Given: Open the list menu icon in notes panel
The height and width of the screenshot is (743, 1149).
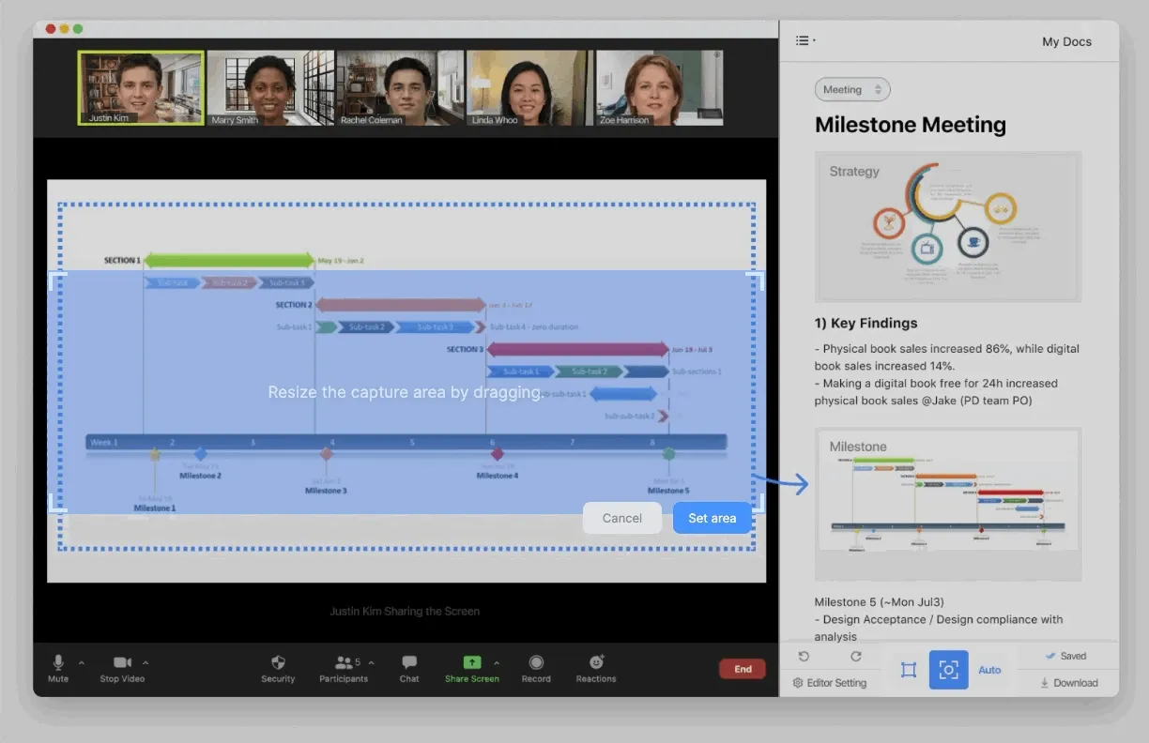Looking at the screenshot, I should (x=804, y=40).
